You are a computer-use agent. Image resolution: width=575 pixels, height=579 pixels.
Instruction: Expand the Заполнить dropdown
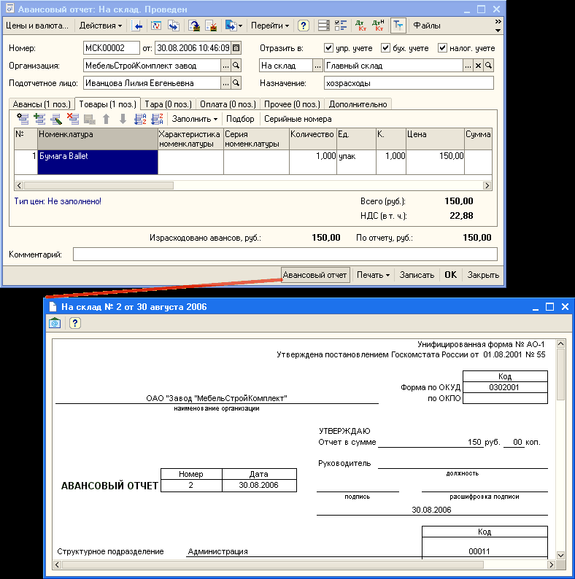[x=194, y=119]
